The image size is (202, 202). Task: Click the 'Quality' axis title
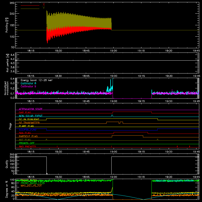click(x=7, y=164)
